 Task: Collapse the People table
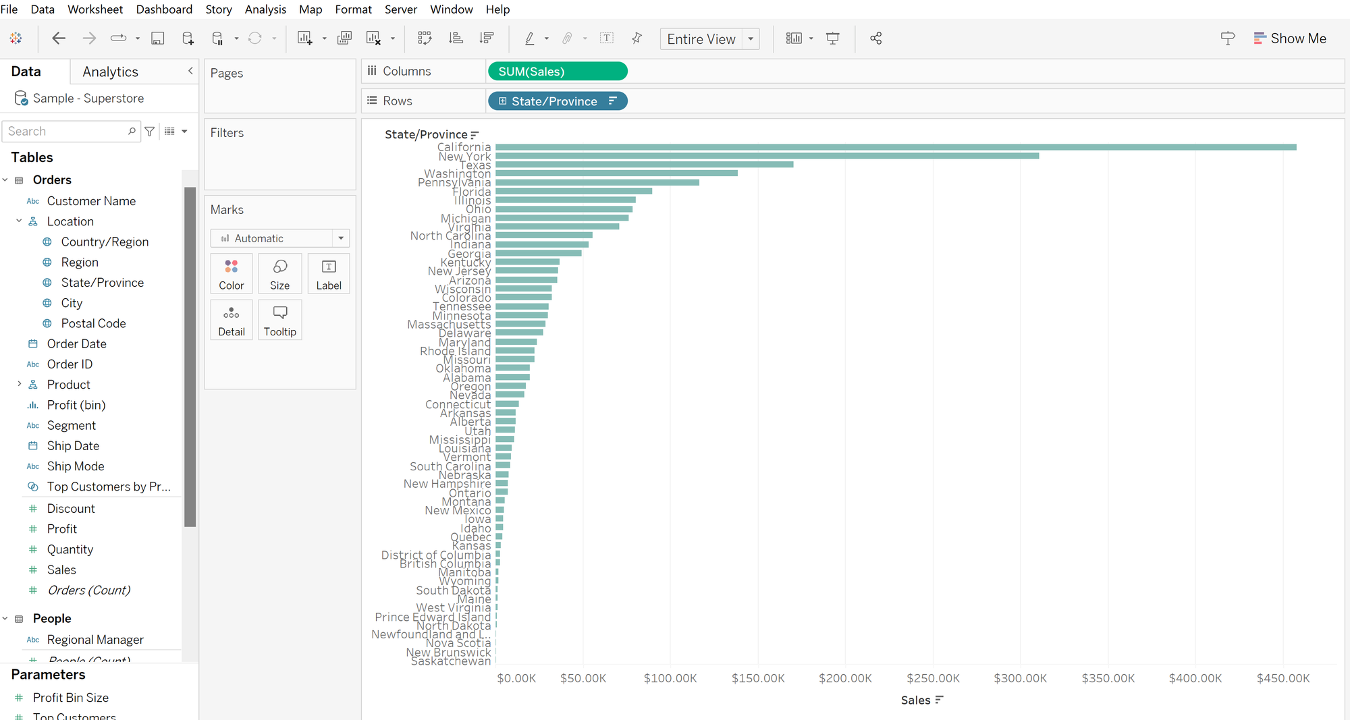[5, 618]
